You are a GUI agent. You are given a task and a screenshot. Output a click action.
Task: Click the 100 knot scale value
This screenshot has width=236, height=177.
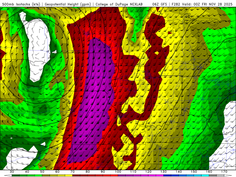(118, 172)
